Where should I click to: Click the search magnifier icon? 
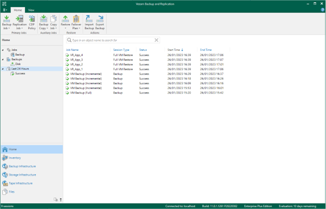click(69, 40)
